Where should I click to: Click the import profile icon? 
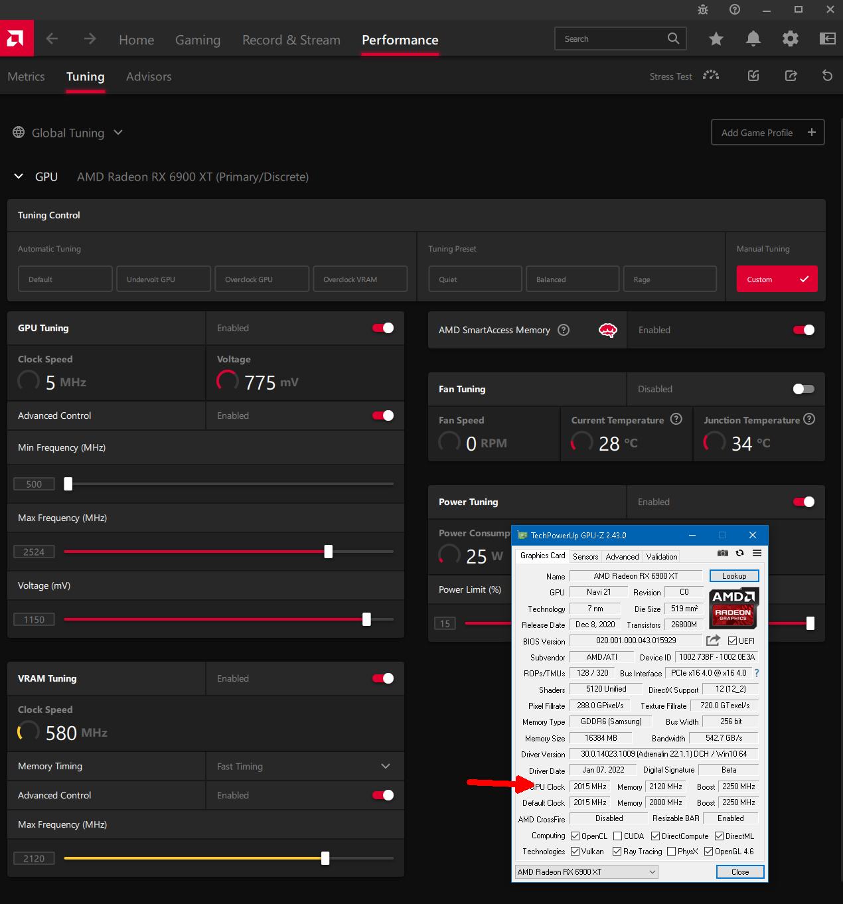(753, 76)
